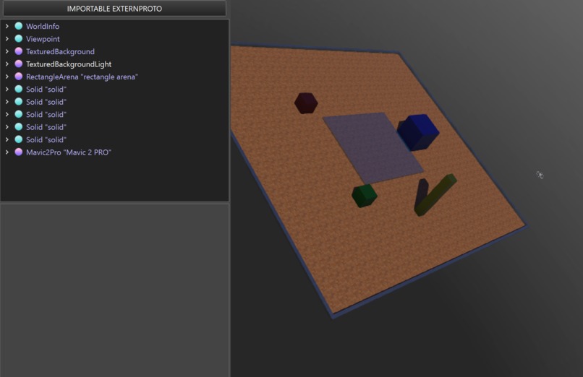Select the blue cube in the 3D view
583x377 pixels.
418,132
